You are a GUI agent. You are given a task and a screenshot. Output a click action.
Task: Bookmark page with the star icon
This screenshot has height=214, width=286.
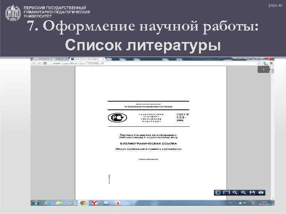[259, 63]
